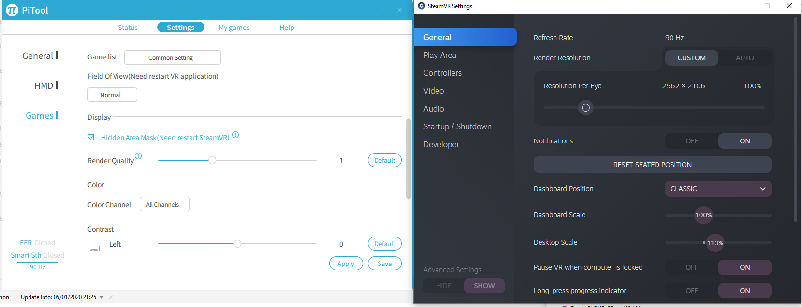802x307 pixels.
Task: Turn ON Pause VR when computer locked
Action: click(745, 267)
